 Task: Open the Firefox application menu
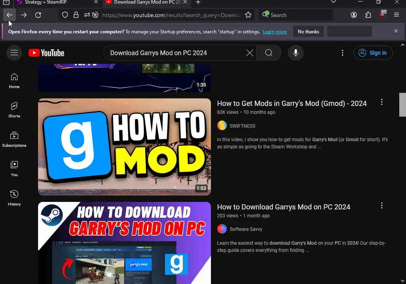click(396, 15)
